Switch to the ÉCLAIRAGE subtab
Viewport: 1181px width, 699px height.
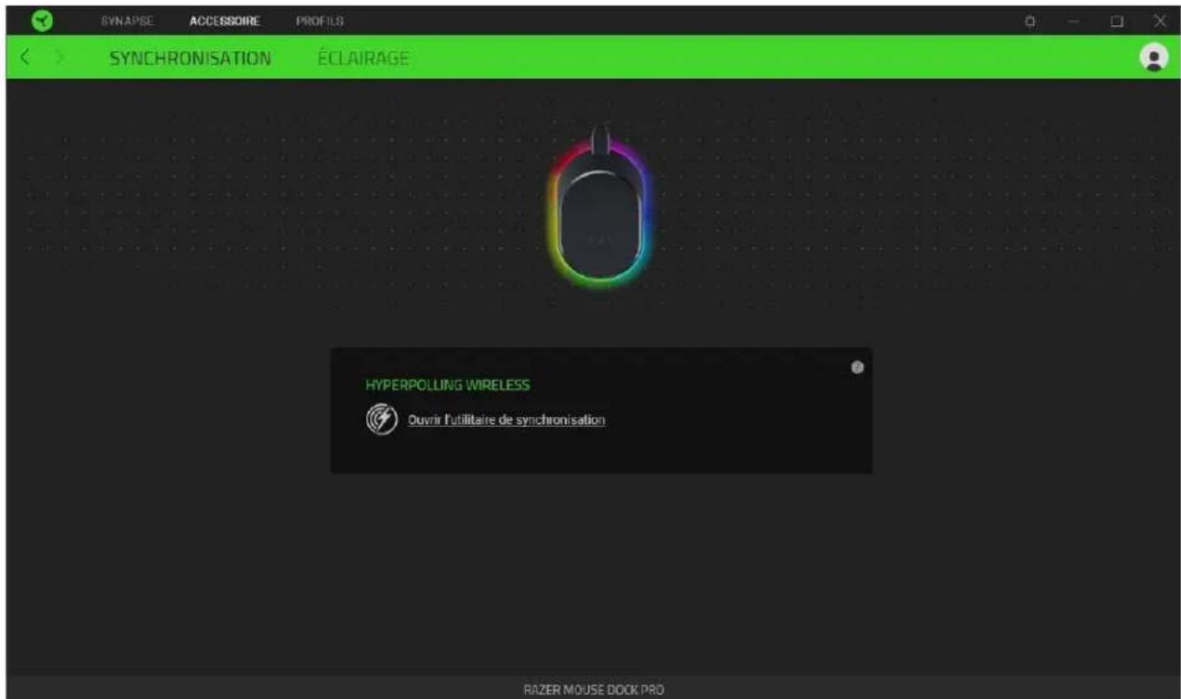(x=363, y=58)
